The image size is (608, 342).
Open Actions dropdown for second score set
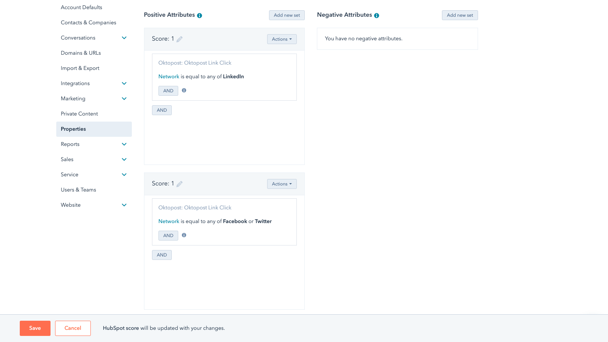(282, 184)
